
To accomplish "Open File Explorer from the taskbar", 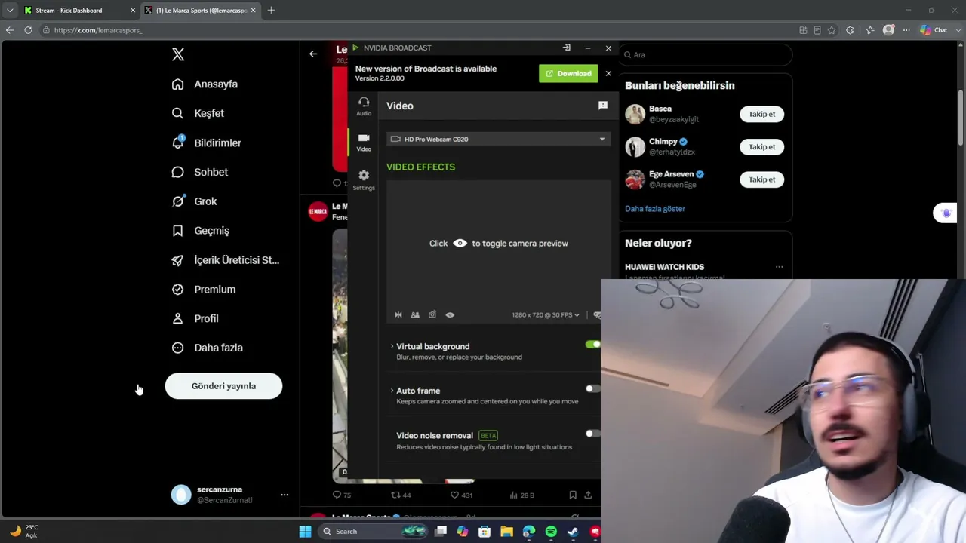I will click(506, 532).
